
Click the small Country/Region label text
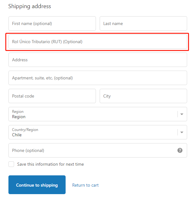coord(25,130)
